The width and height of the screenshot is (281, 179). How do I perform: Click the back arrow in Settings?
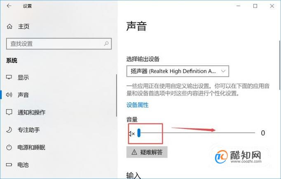(9, 6)
